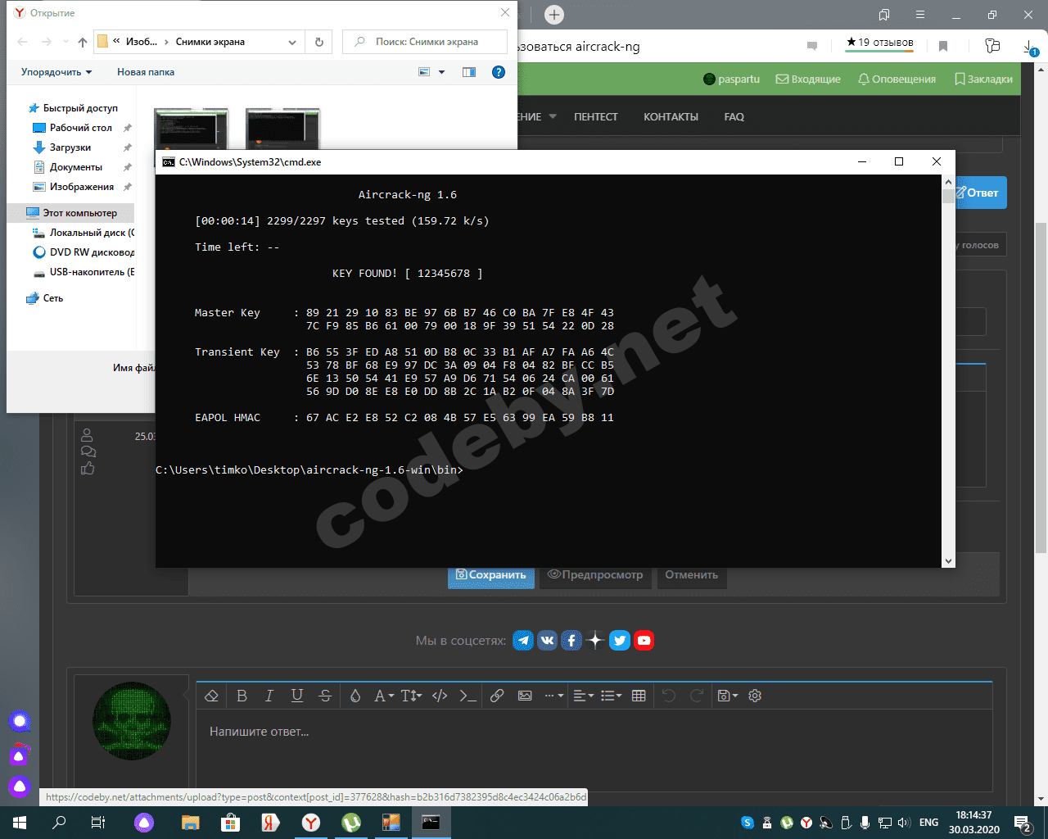The height and width of the screenshot is (839, 1048).
Task: Open the Facebook social link icon
Action: coord(571,641)
